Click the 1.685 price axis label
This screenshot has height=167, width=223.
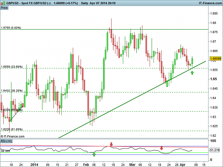(214, 14)
